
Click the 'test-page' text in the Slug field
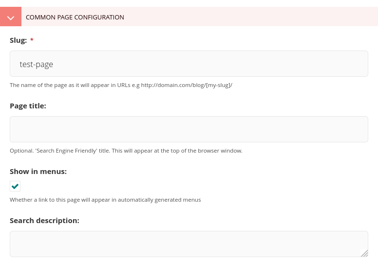coord(37,64)
